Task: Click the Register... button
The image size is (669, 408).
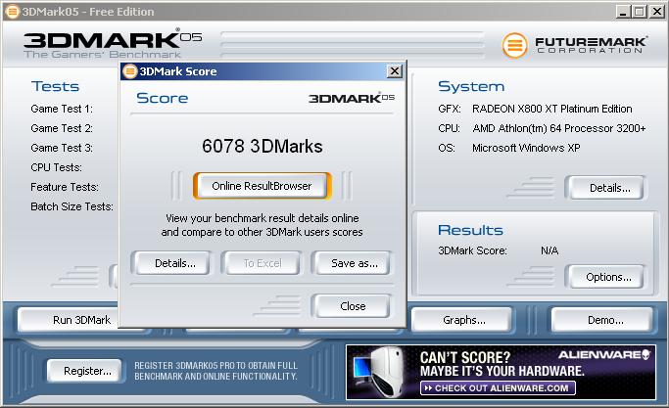Action: (x=85, y=371)
